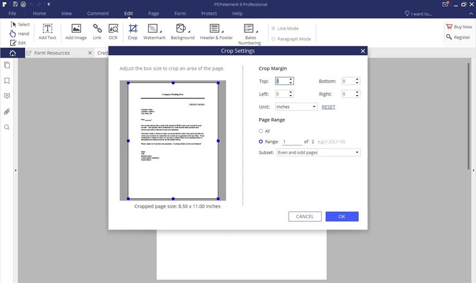The image size is (476, 283).
Task: Expand Bates Numbering dropdown arrow
Action: click(257, 31)
